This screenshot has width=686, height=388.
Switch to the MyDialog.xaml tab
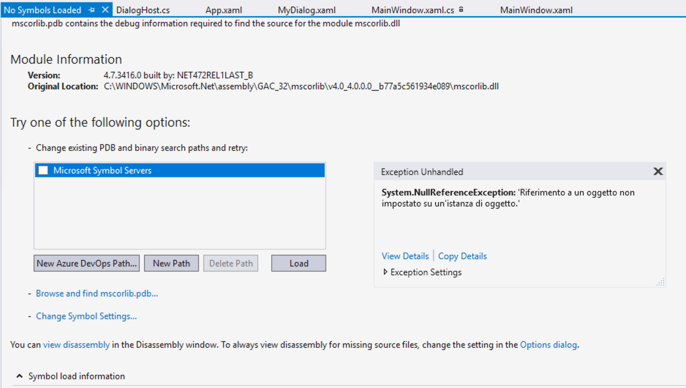[307, 10]
